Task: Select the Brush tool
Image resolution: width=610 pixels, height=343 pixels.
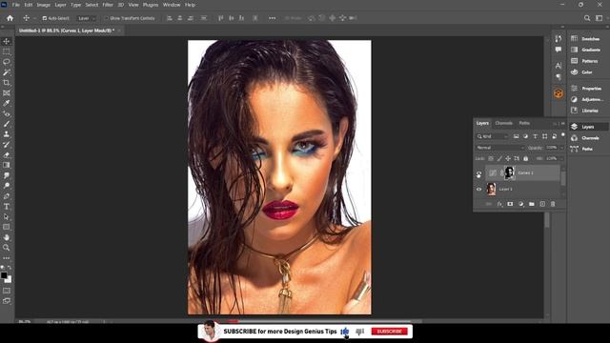Action: [x=7, y=124]
